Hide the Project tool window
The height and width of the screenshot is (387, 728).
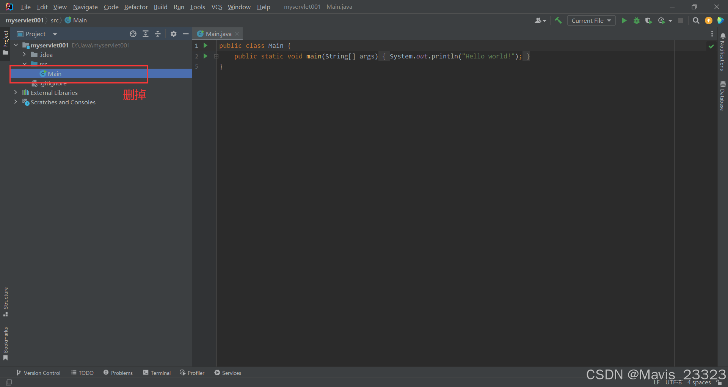pyautogui.click(x=186, y=34)
